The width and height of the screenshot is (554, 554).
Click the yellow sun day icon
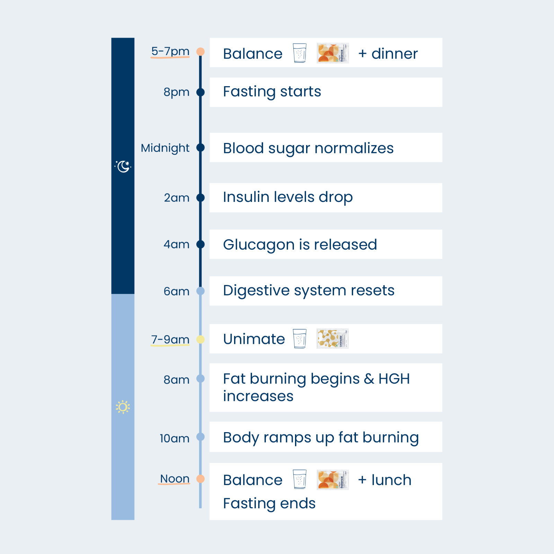click(x=123, y=407)
